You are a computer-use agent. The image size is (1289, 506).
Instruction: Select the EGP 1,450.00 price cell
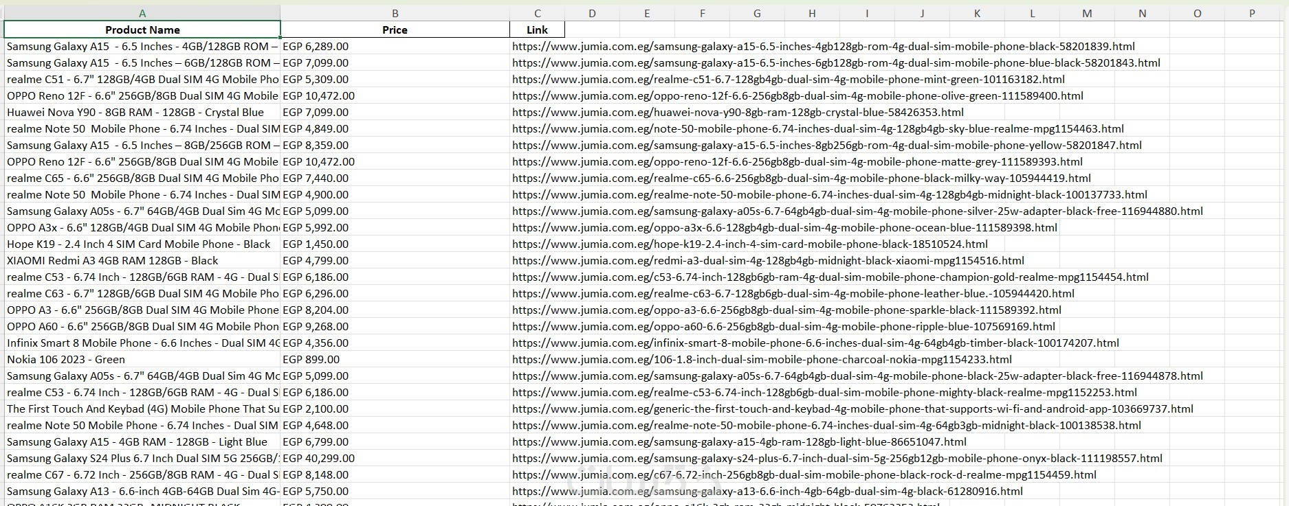coord(395,244)
